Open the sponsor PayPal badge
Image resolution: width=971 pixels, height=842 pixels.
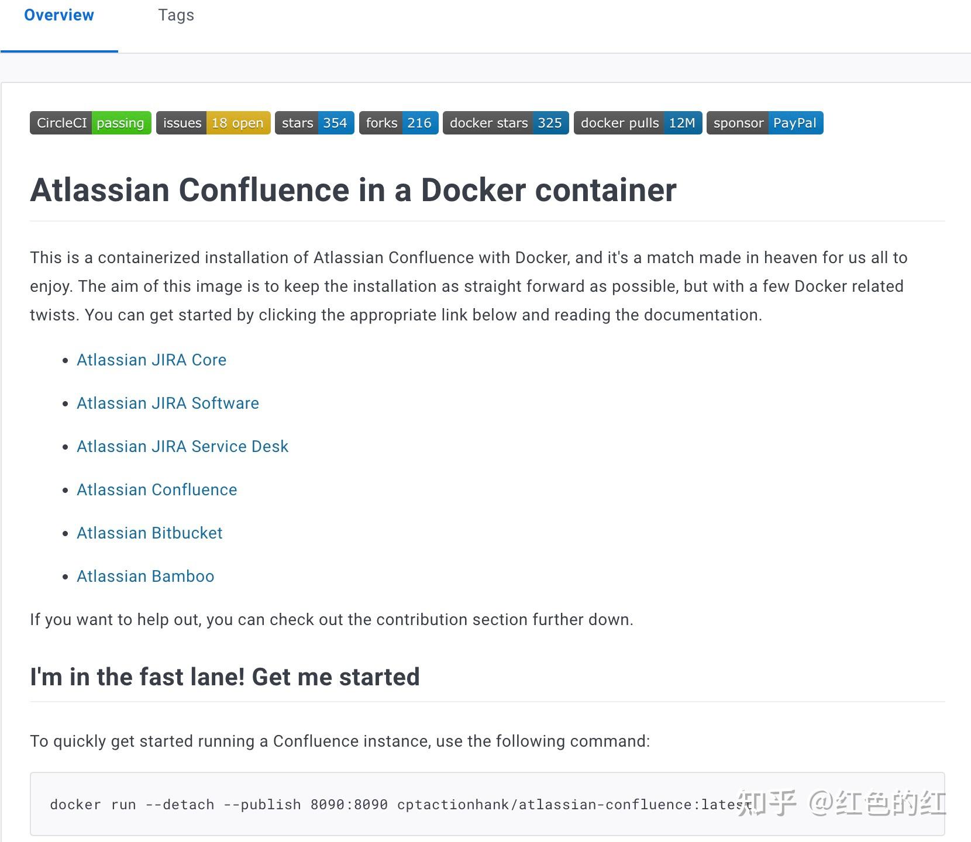(x=765, y=123)
